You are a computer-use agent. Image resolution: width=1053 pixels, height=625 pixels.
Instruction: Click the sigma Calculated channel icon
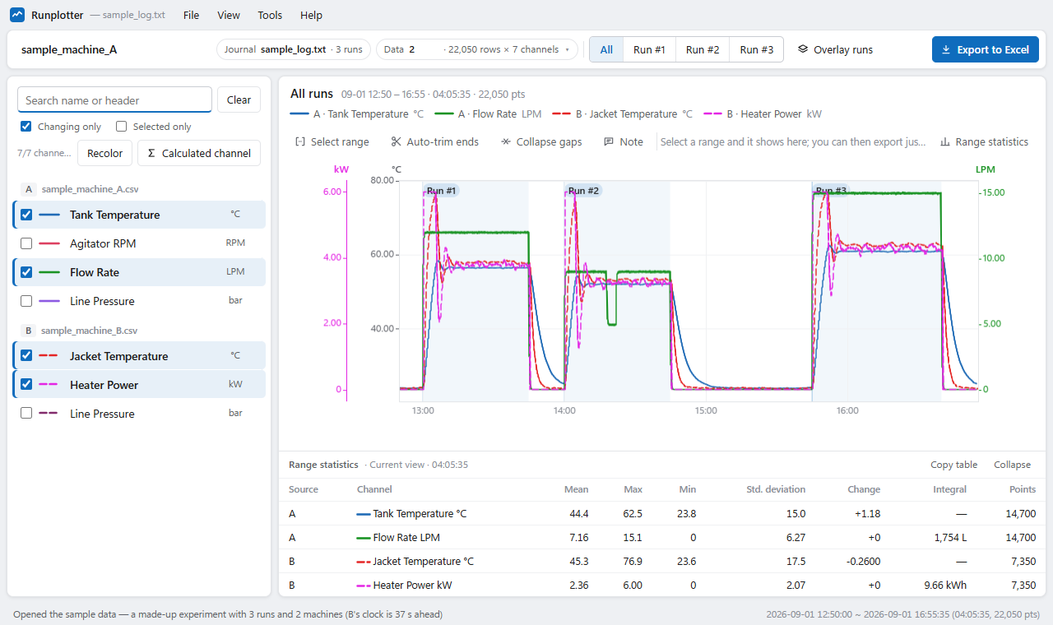(x=151, y=153)
